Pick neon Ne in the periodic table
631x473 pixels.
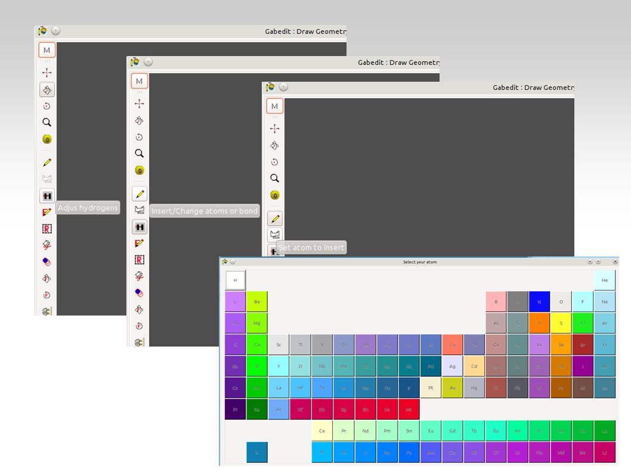[604, 302]
